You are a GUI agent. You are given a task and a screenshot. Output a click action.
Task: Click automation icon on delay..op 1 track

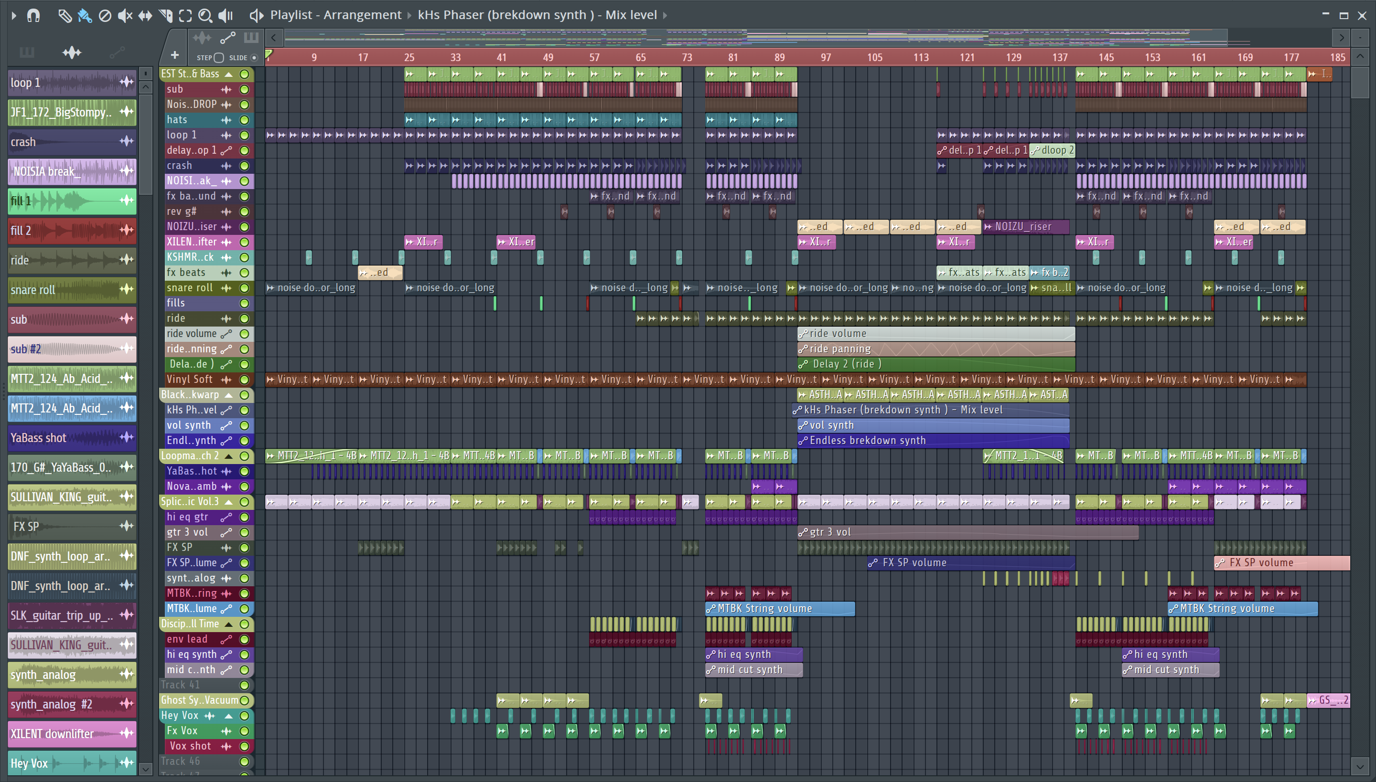tap(226, 150)
